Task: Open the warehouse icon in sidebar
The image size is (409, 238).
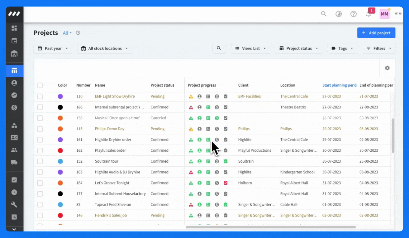Action: pyautogui.click(x=14, y=54)
